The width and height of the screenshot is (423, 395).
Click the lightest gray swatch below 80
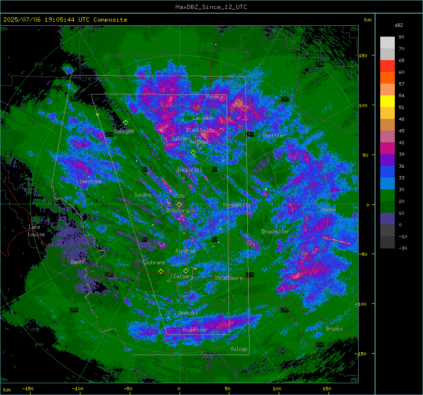point(387,43)
